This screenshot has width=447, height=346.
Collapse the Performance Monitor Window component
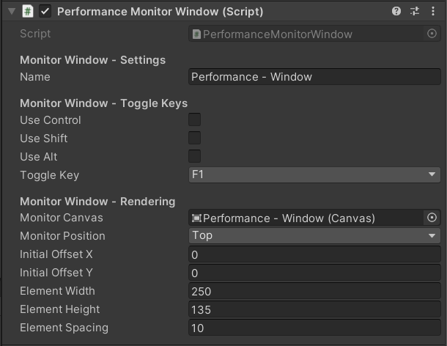coord(11,12)
